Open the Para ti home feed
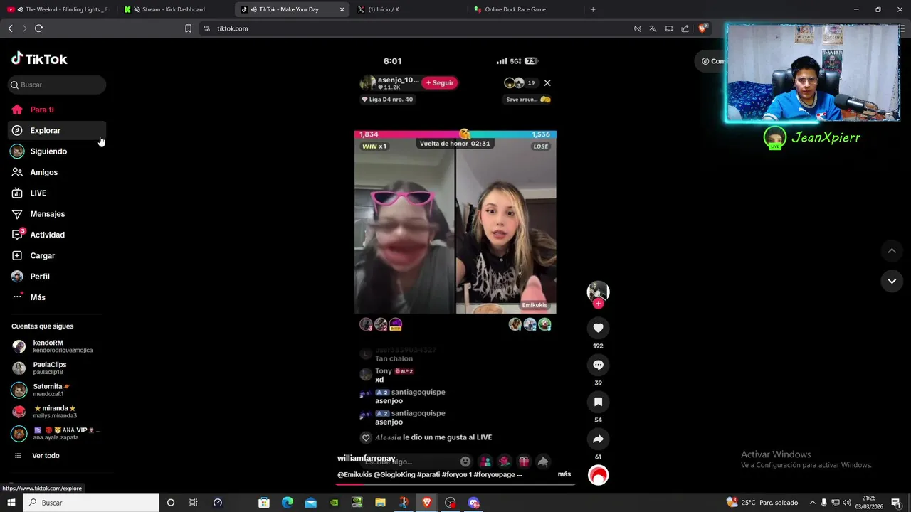The image size is (911, 512). coord(41,110)
